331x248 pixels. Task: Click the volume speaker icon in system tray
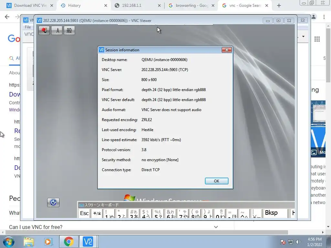(x=298, y=242)
